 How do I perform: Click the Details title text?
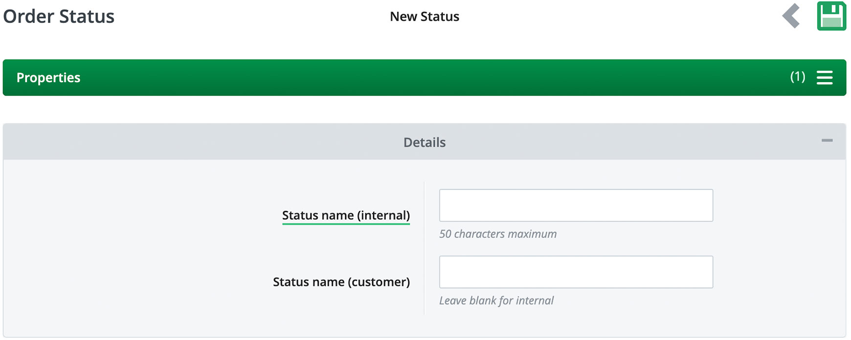pyautogui.click(x=424, y=142)
